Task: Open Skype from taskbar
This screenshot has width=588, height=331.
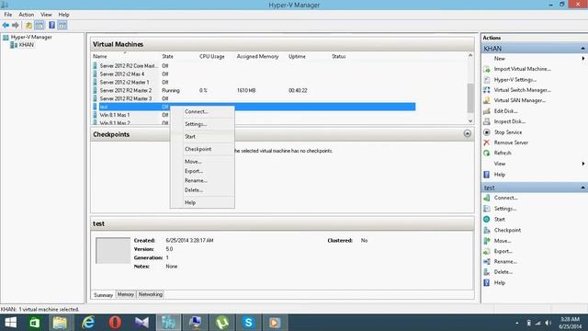Action: [248, 323]
